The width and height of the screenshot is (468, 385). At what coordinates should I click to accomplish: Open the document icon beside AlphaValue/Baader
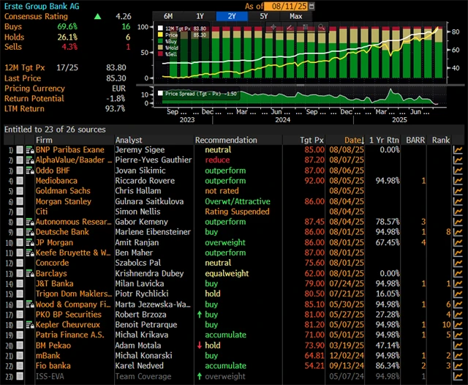(x=30, y=160)
